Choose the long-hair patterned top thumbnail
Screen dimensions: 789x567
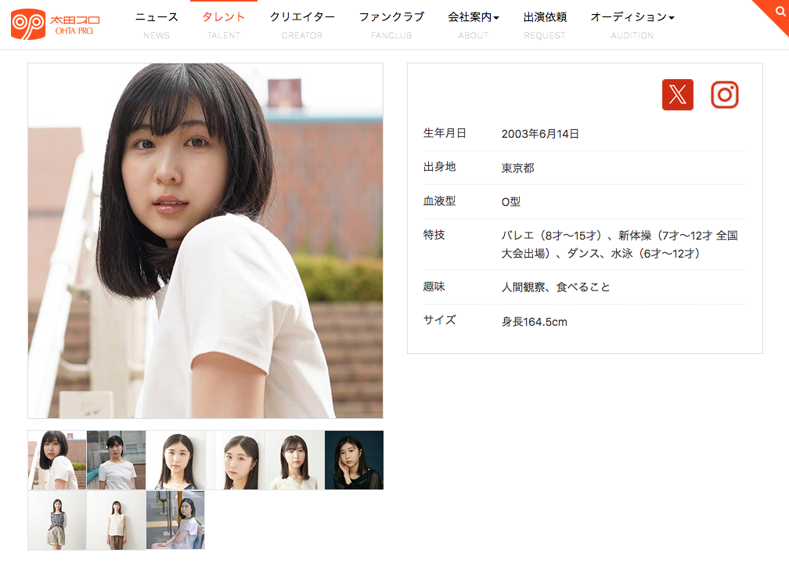176,460
